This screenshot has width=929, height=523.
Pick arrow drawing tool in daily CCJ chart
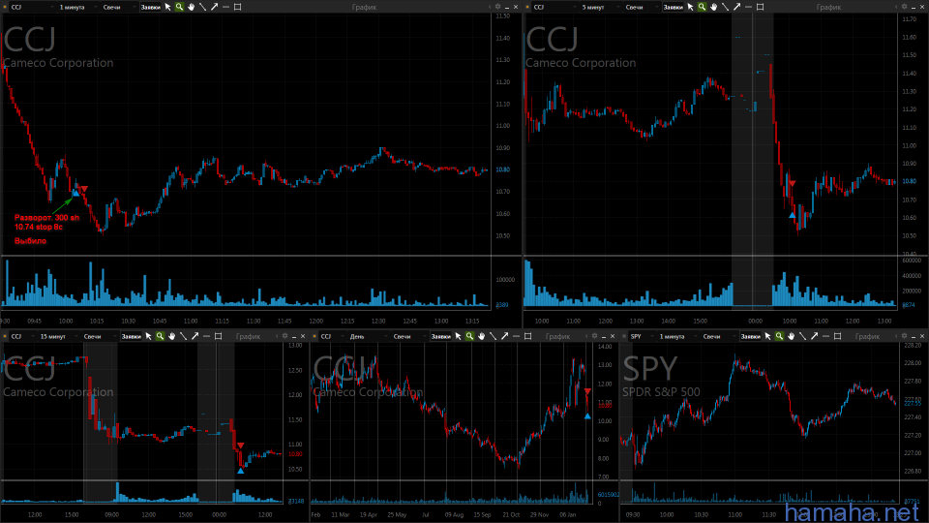point(505,336)
